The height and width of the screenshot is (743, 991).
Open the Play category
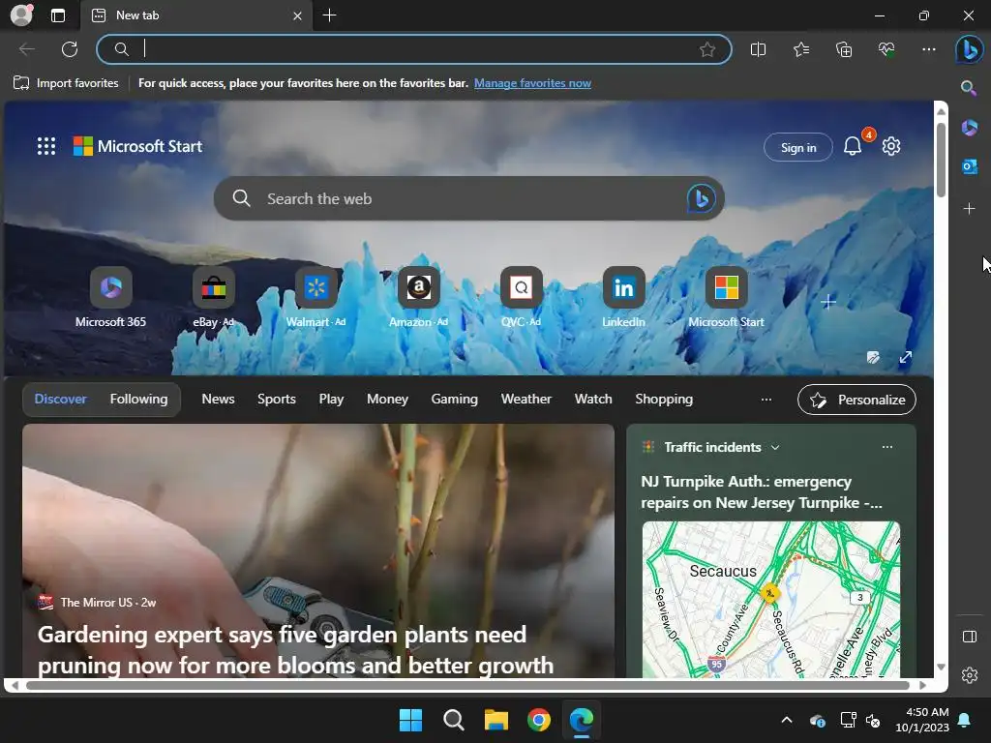pos(331,400)
